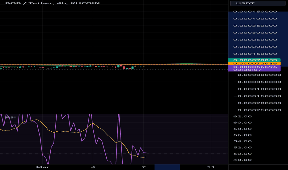The height and width of the screenshot is (170, 288).
Task: Select the orange 0.000072936 price label
Action: coord(254,64)
